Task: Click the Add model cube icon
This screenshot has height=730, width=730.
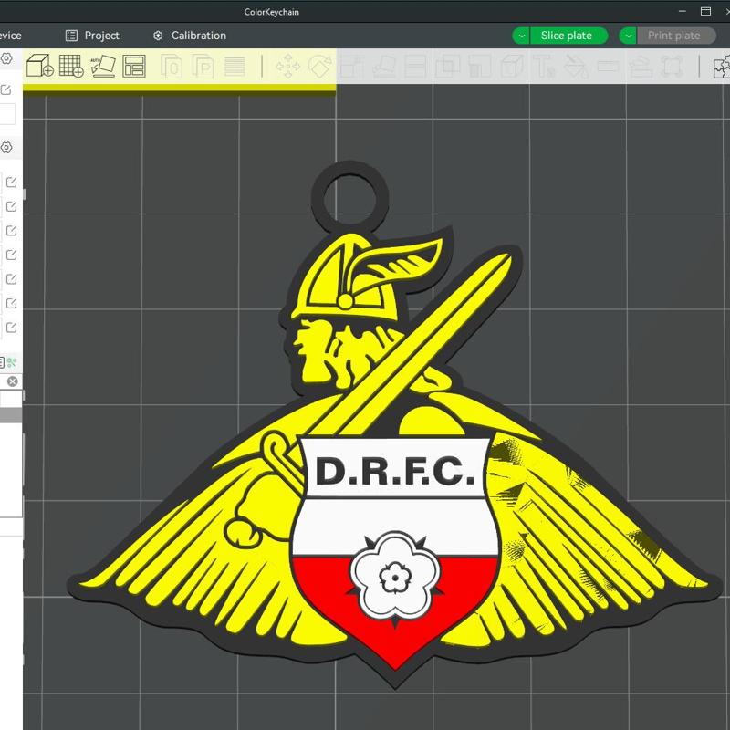Action: point(39,66)
